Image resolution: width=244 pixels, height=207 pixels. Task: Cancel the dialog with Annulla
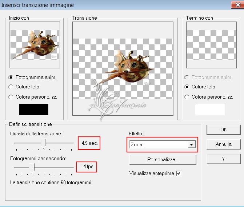[x=224, y=144]
